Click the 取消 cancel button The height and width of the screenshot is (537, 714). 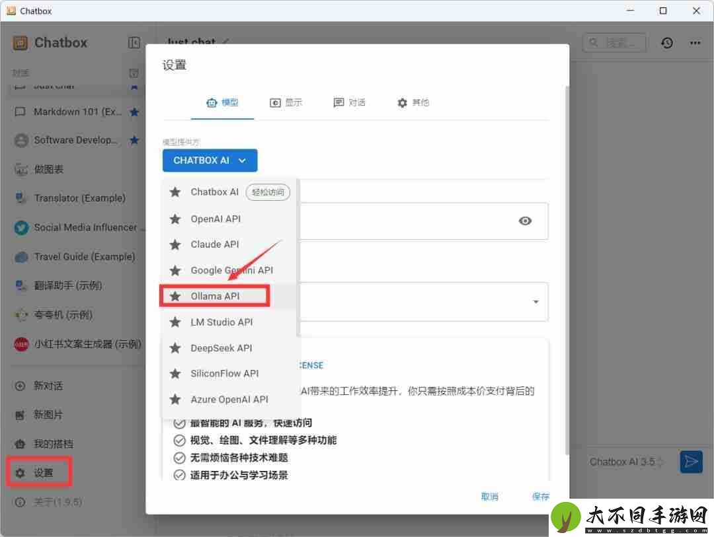(489, 497)
